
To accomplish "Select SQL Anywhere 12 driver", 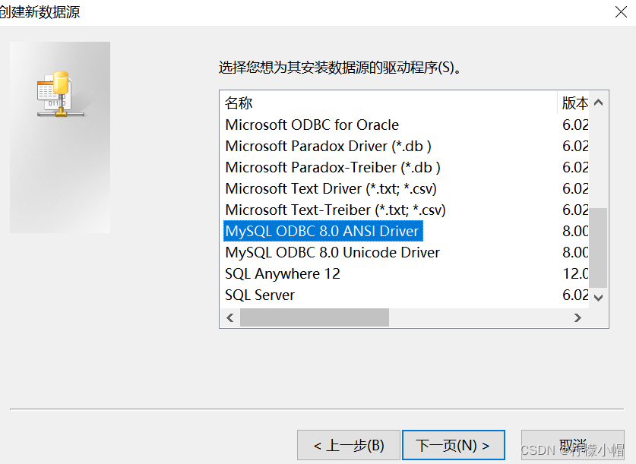I will click(x=283, y=274).
